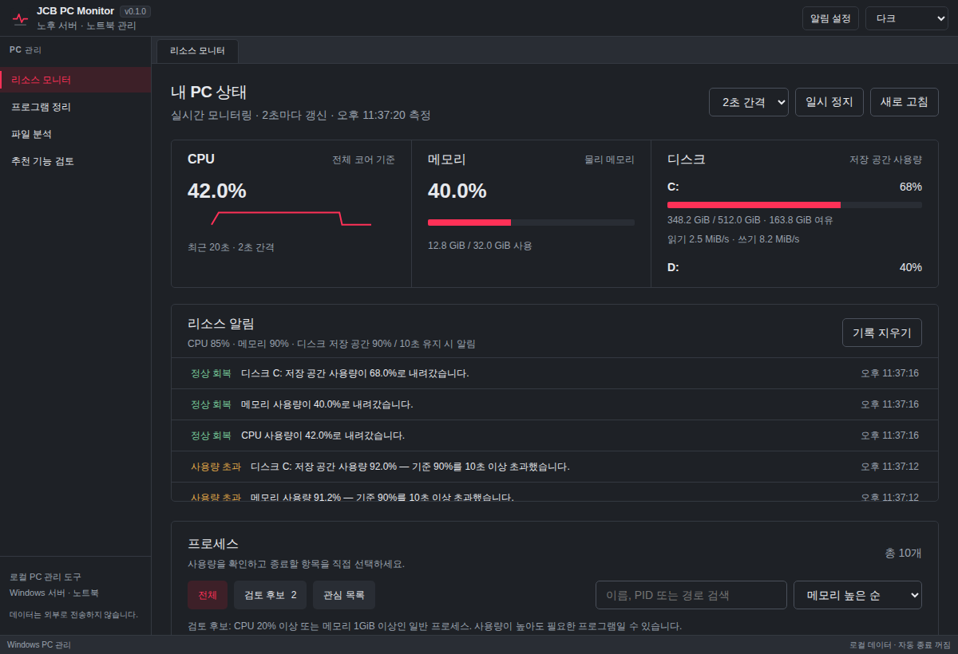This screenshot has height=654, width=958.
Task: Show all processes with the 전체 filter
Action: [208, 595]
